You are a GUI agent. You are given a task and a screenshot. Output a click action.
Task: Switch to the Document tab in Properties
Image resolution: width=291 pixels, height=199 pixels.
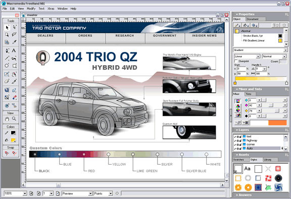pyautogui.click(x=256, y=19)
